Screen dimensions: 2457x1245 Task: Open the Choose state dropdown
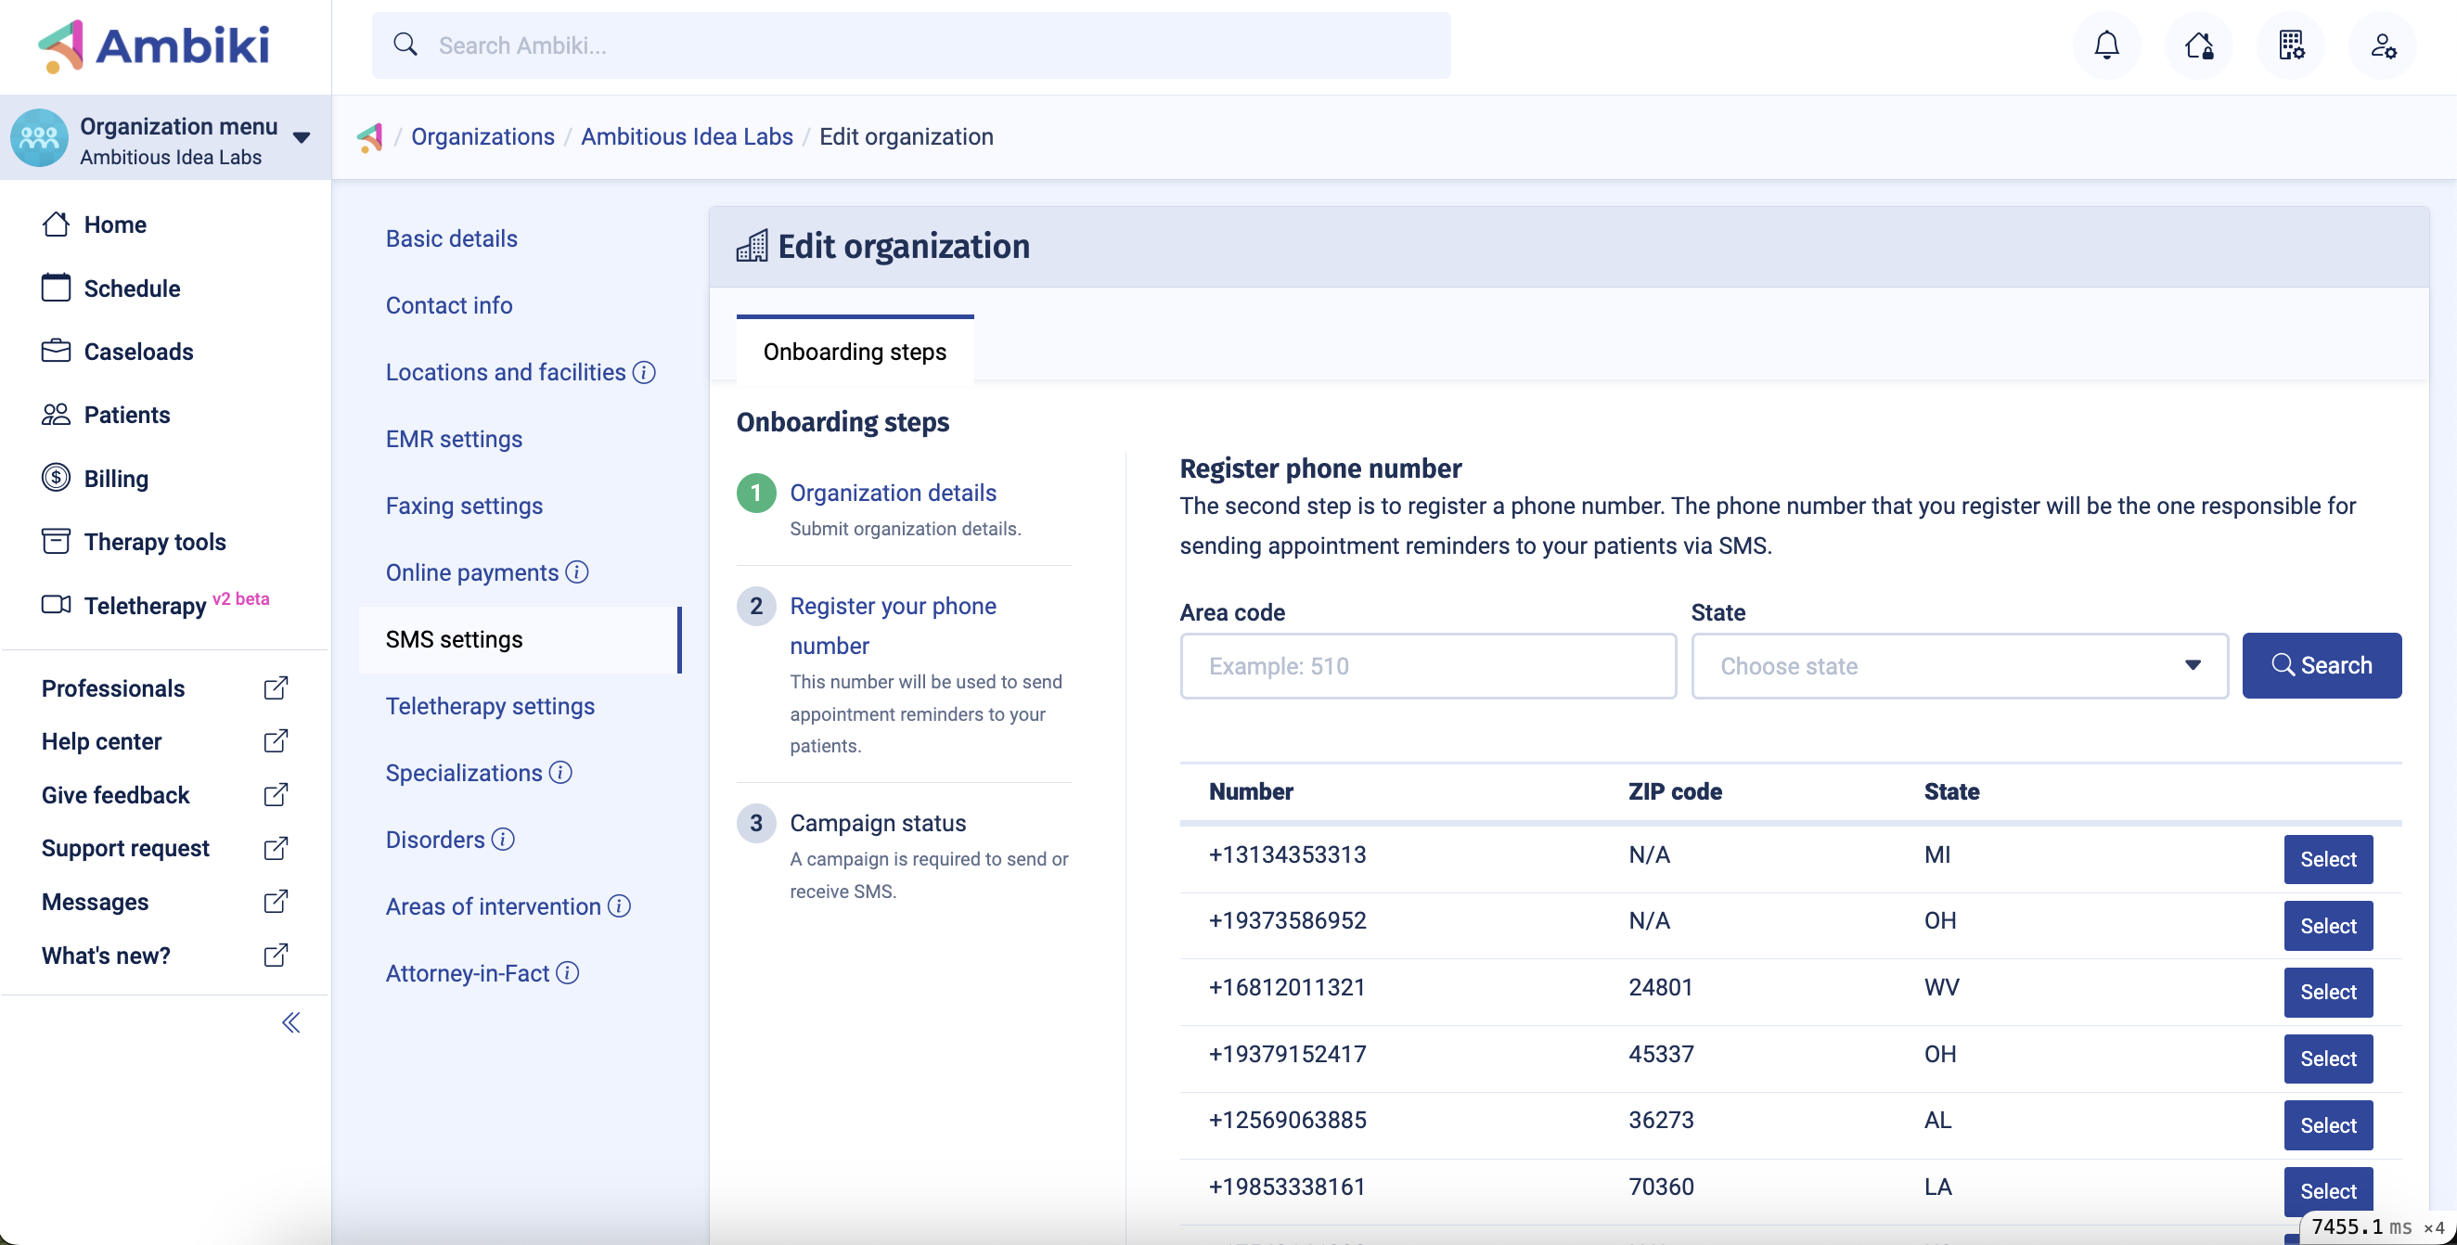1959,665
